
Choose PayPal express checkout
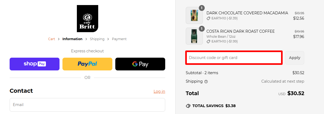point(87,64)
